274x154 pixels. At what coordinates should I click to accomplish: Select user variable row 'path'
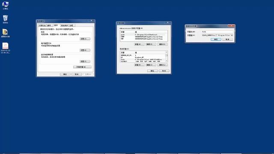tap(144, 35)
